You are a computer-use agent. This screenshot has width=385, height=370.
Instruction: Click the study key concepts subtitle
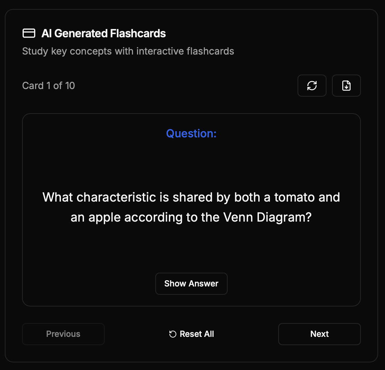pos(128,51)
